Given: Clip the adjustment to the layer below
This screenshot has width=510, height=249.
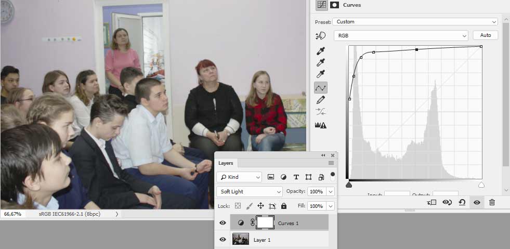Looking at the screenshot, I should point(431,203).
